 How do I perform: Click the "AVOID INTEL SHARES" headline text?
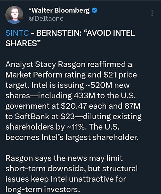coord(70,38)
